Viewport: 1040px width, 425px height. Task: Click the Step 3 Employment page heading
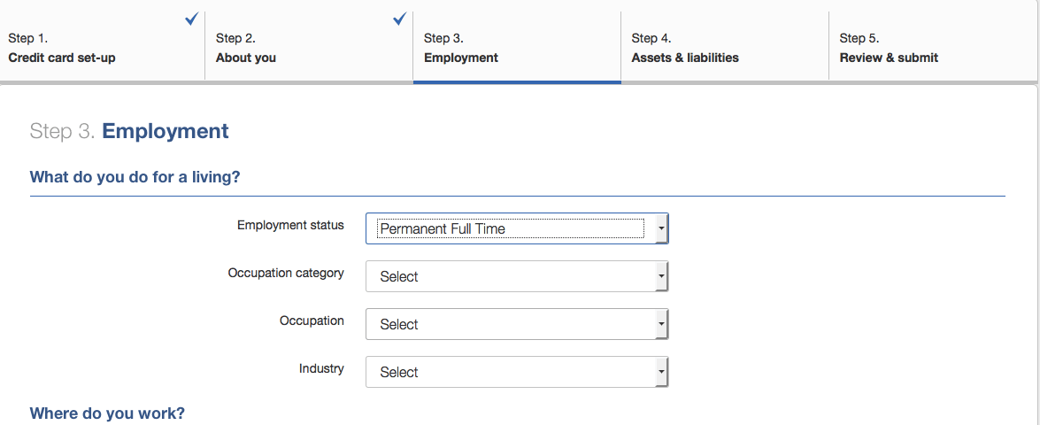click(x=129, y=131)
